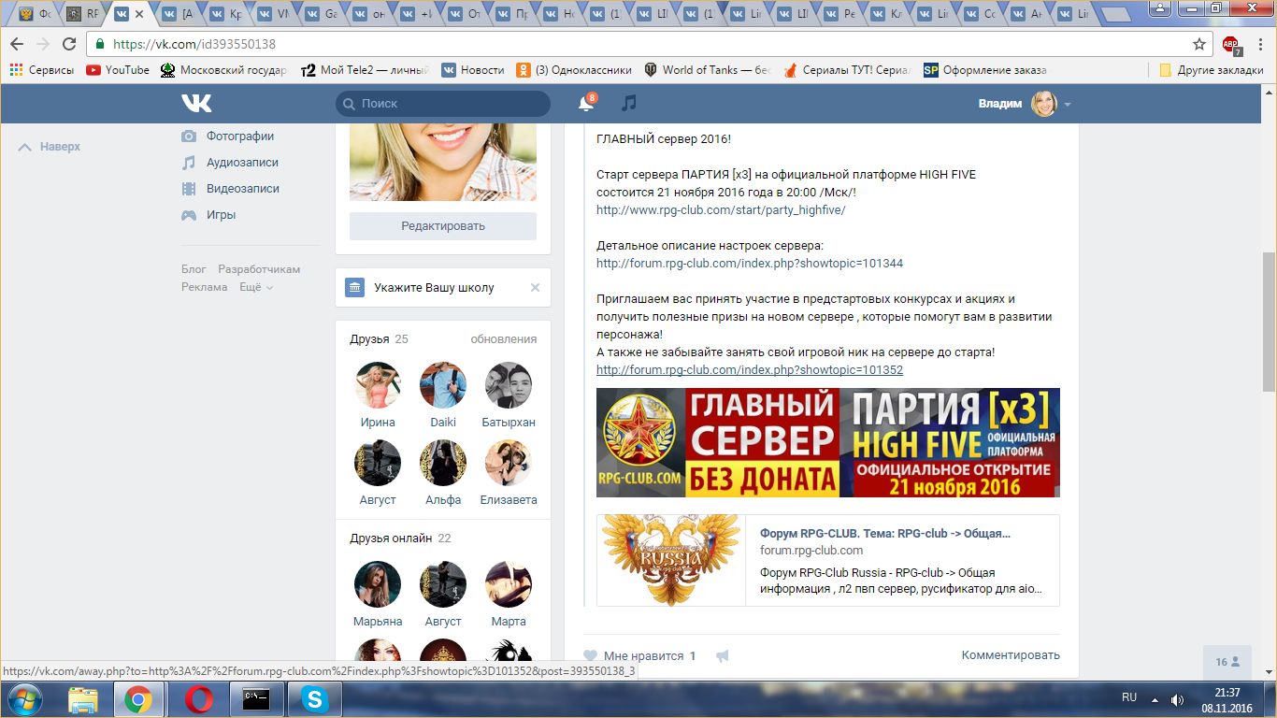Open the 'Другие закладки' folder
1277x718 pixels.
coord(1211,70)
